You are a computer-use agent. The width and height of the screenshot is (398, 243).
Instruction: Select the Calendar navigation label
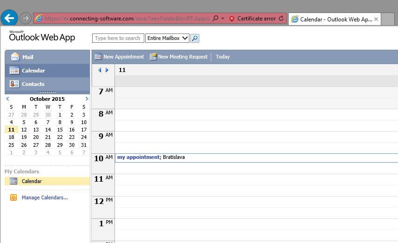pos(33,71)
